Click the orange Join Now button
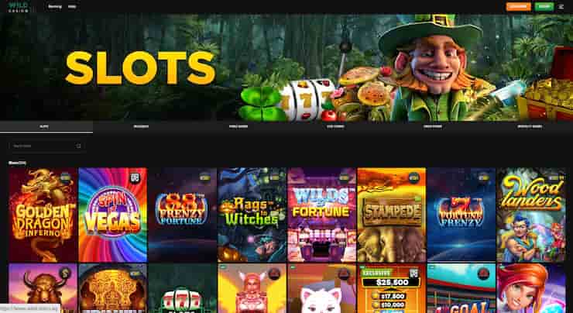 click(518, 6)
